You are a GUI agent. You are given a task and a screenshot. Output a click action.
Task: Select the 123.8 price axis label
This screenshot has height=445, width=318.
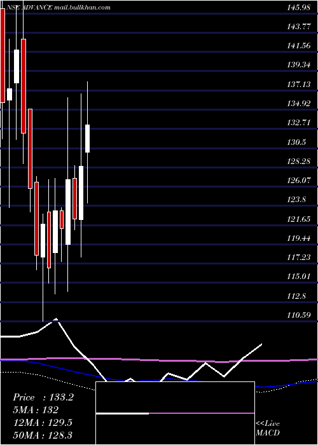click(x=296, y=200)
